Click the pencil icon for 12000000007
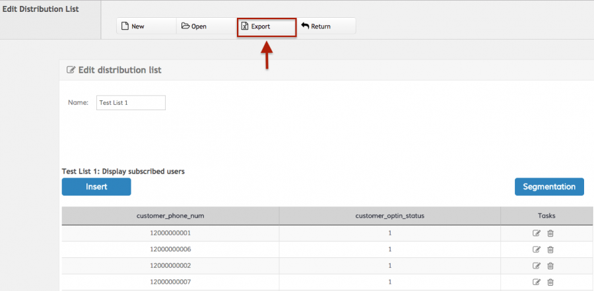This screenshot has width=594, height=291. click(x=537, y=282)
